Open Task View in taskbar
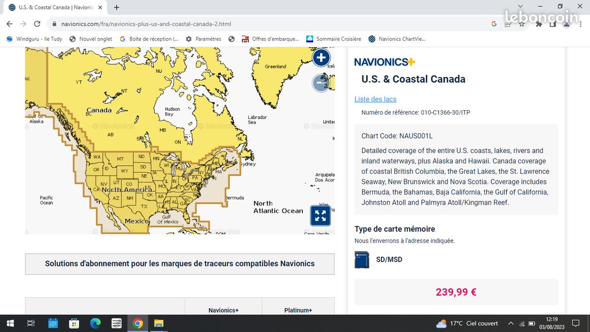Screen dimensions: 590x332 [x=30, y=323]
